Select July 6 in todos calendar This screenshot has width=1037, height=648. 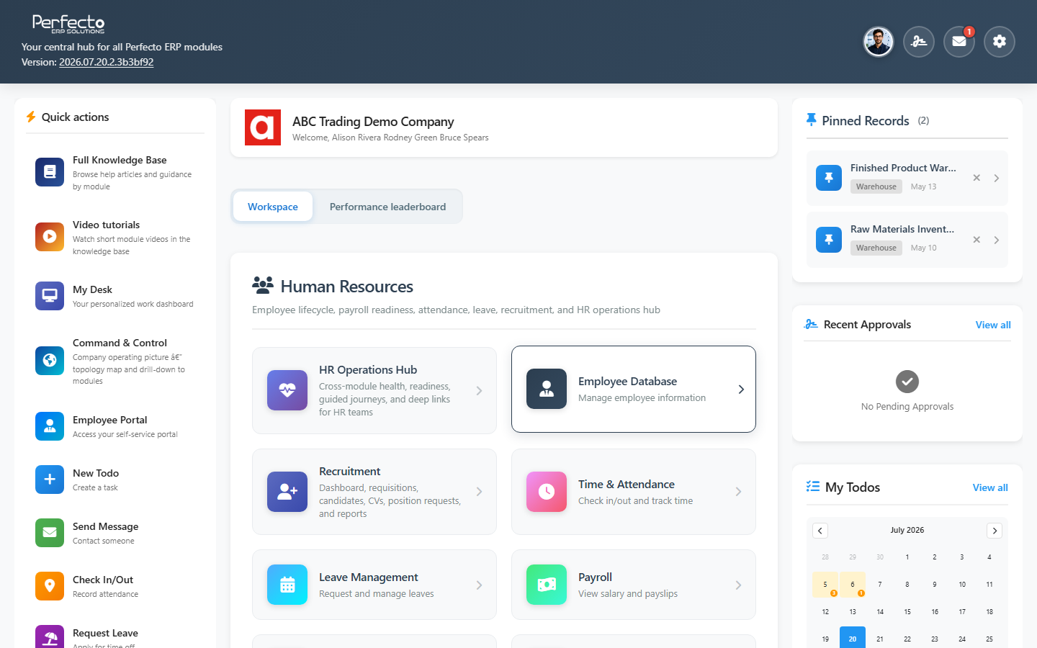coord(853,585)
